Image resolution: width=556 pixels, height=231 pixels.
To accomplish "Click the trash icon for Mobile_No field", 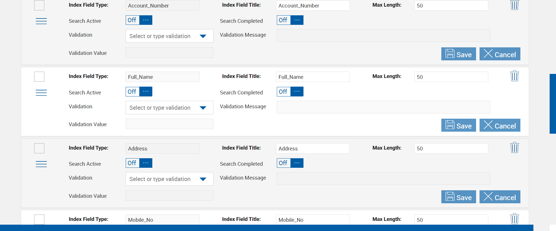I will pyautogui.click(x=514, y=219).
